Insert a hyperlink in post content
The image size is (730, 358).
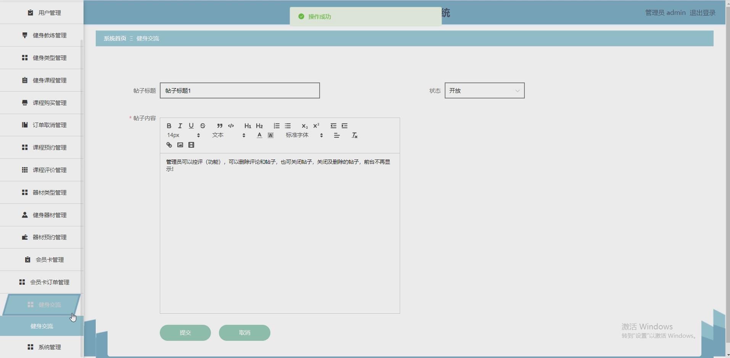point(169,145)
